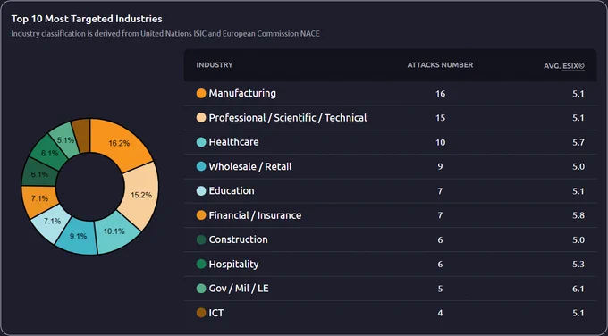Select the Manufacturing industry name
Screen dimensions: 608x336
pyautogui.click(x=242, y=94)
